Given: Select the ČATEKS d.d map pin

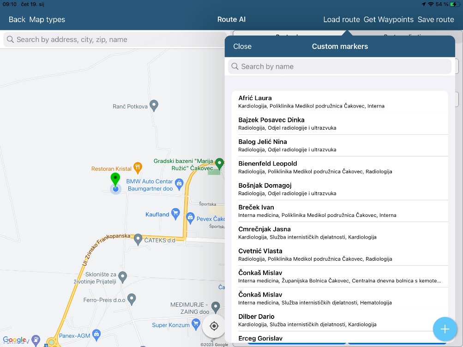Looking at the screenshot, I should tap(138, 239).
